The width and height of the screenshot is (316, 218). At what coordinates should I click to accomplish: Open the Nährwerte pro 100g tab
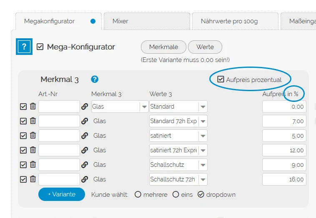click(x=235, y=21)
